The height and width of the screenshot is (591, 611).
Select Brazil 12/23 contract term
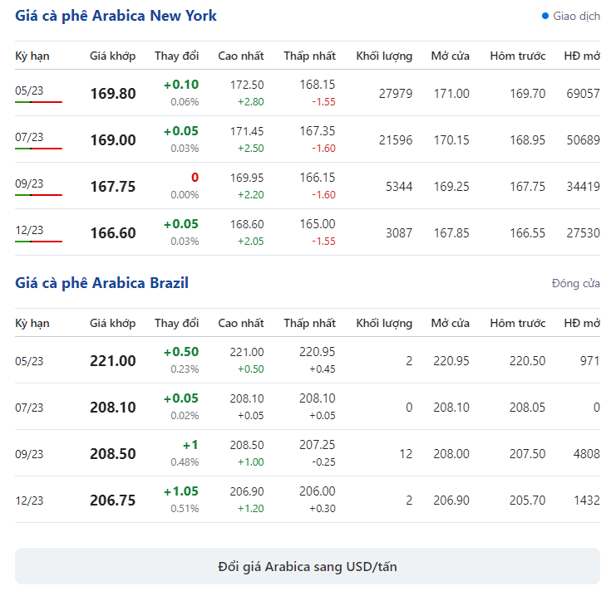click(x=29, y=500)
